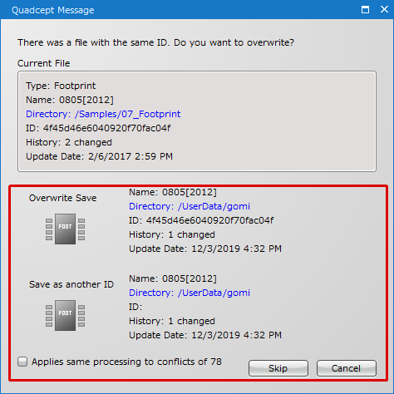Click History: 2 changed in Current File
The height and width of the screenshot is (394, 394).
point(69,142)
